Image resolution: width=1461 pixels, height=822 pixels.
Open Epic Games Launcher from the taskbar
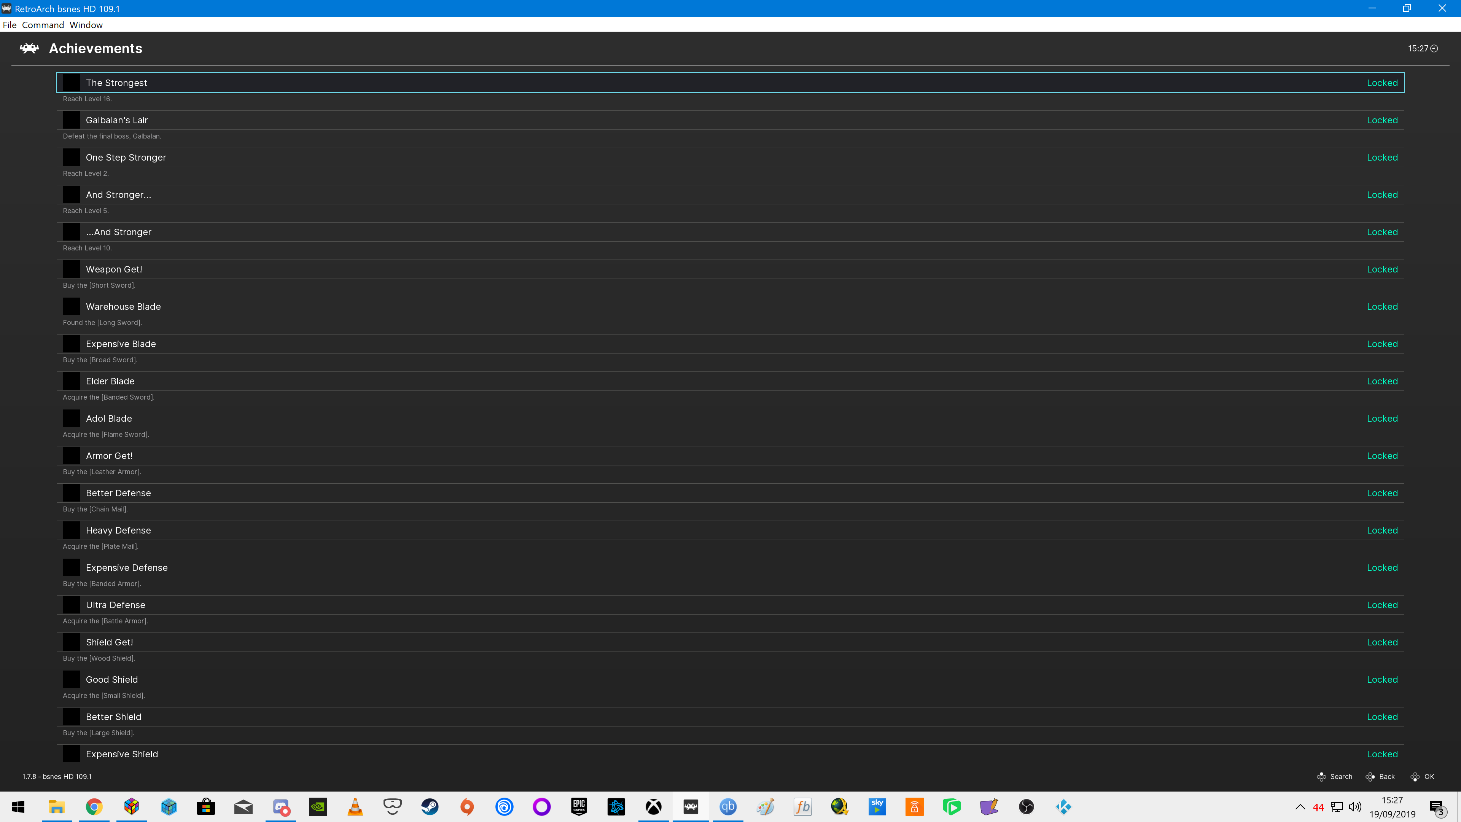[578, 807]
